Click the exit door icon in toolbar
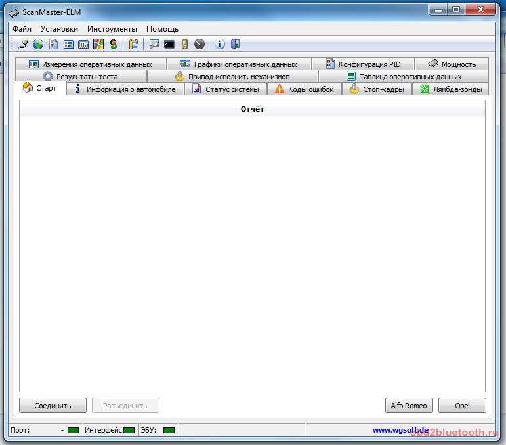This screenshot has width=506, height=445. pos(235,45)
